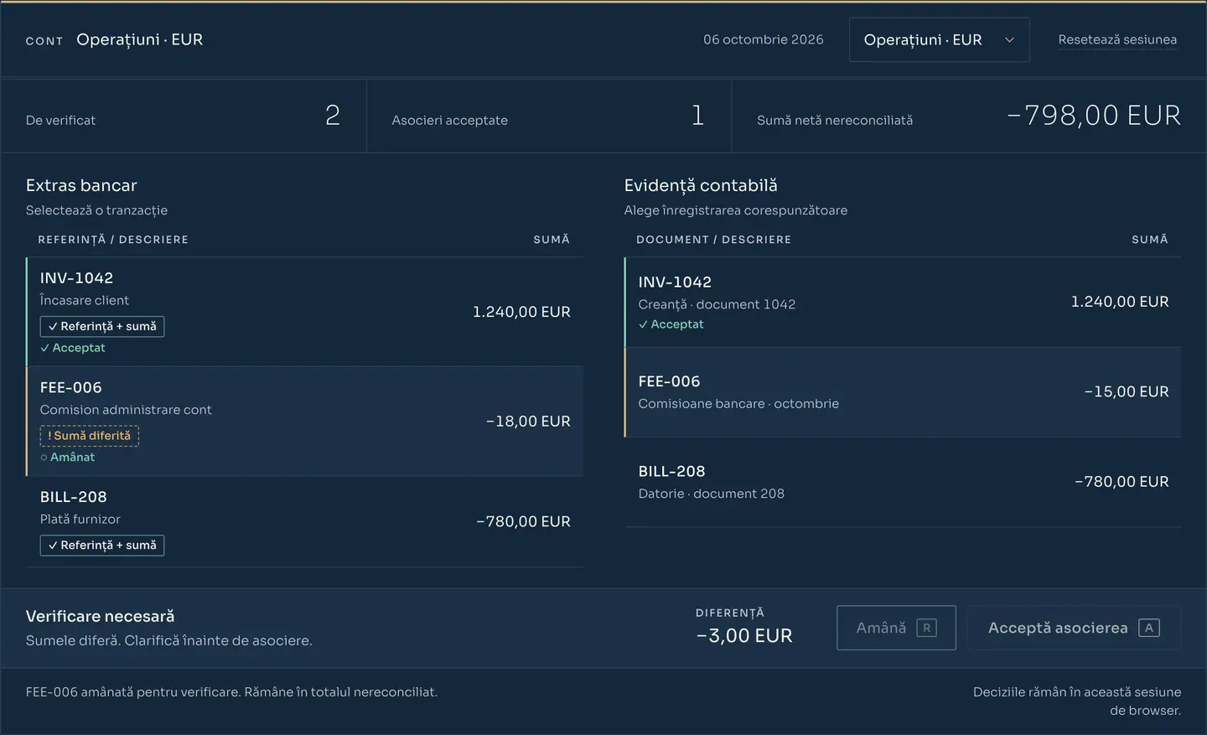Click the −798,00 EUR net unreconciled total
The height and width of the screenshot is (735, 1207).
point(1094,116)
